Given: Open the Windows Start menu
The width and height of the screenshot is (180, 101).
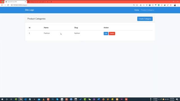Looking at the screenshot, I should pyautogui.click(x=2, y=99).
